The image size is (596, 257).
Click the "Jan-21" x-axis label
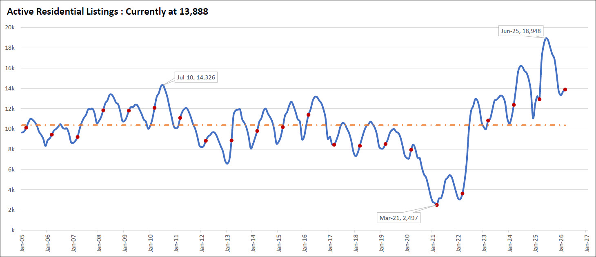432,244
